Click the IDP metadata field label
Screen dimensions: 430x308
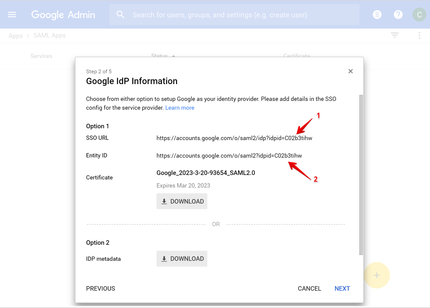[103, 259]
